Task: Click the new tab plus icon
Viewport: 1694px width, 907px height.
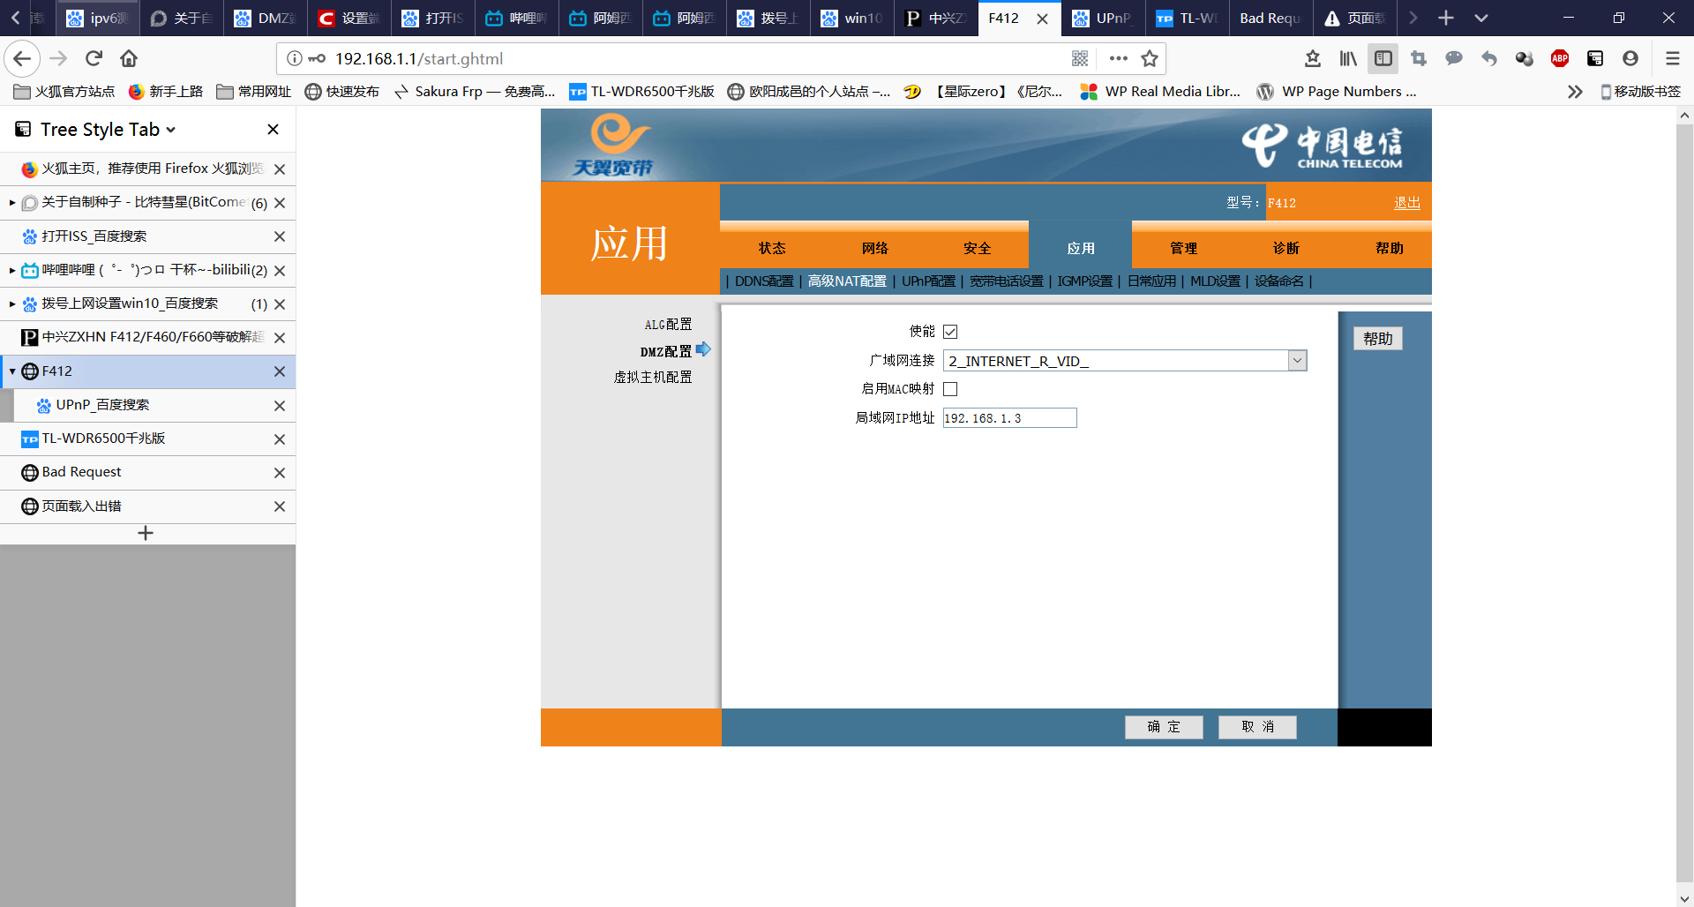Action: click(1445, 18)
